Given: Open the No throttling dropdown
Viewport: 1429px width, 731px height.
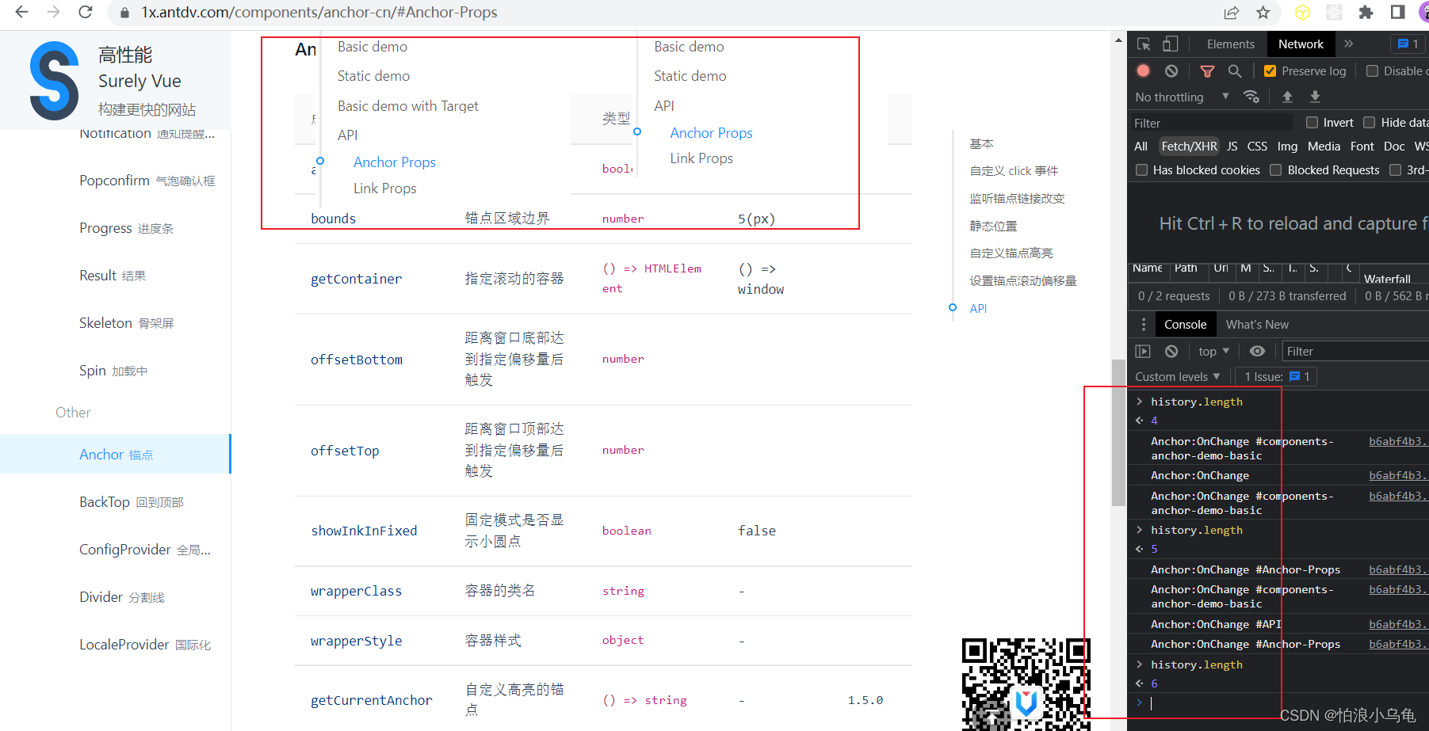Looking at the screenshot, I should [x=1182, y=97].
